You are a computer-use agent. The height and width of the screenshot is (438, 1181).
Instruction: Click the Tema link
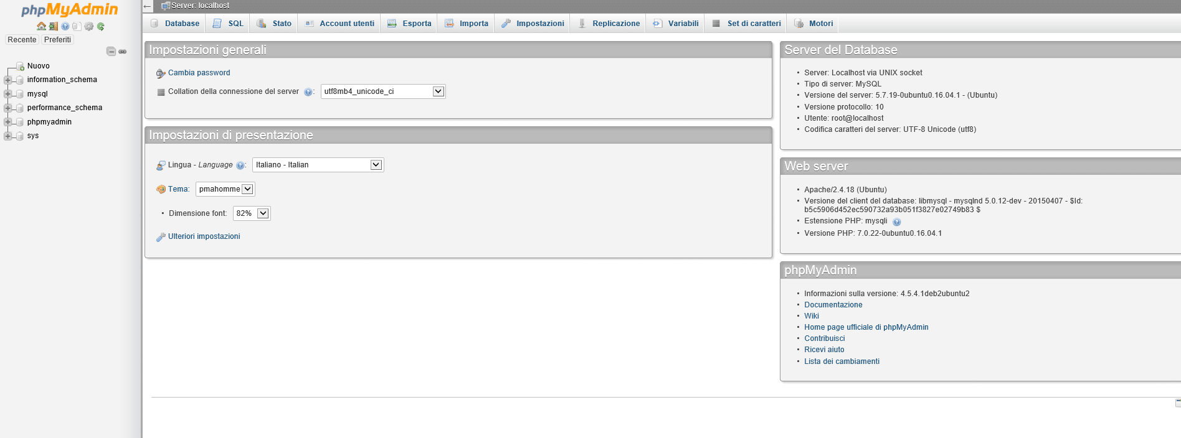click(x=178, y=189)
